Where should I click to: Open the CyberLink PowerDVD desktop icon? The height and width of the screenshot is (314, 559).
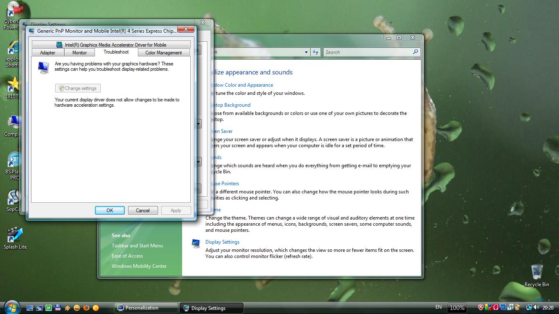pyautogui.click(x=12, y=16)
